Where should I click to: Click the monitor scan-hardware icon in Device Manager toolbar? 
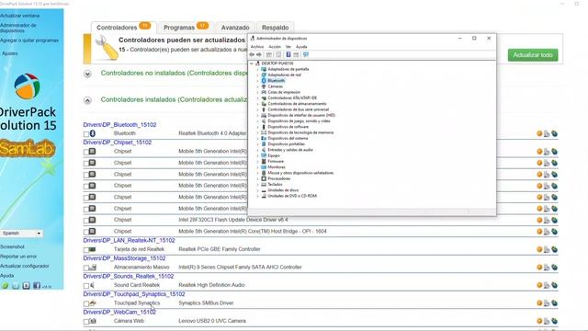point(306,55)
